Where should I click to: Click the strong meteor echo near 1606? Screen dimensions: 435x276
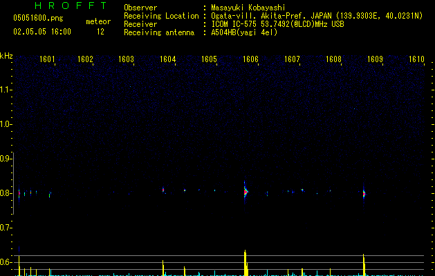[x=246, y=192]
